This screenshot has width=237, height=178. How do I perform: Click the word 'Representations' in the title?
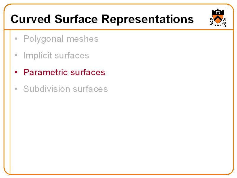pyautogui.click(x=148, y=19)
